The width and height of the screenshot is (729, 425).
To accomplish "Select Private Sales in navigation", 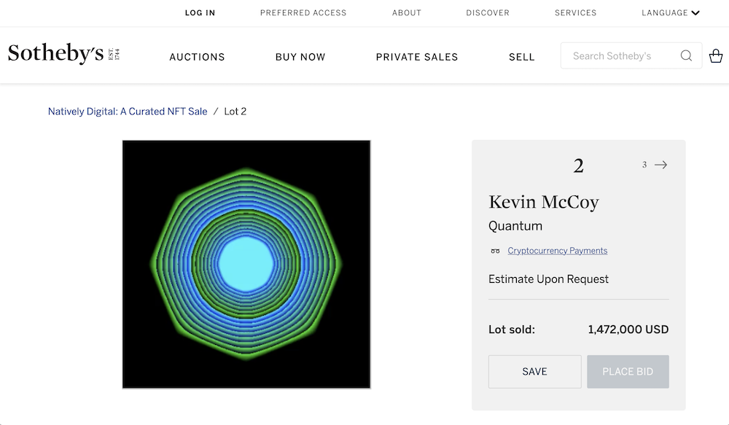I will tap(417, 57).
